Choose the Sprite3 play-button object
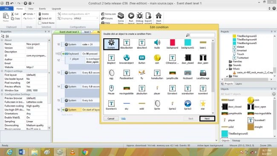277x156 pixels. [x=188, y=105]
